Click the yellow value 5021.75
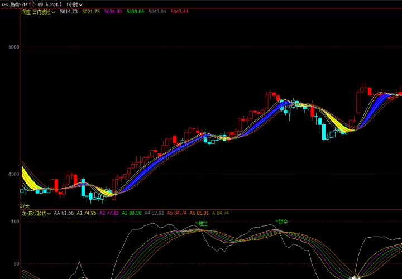 click(x=91, y=12)
